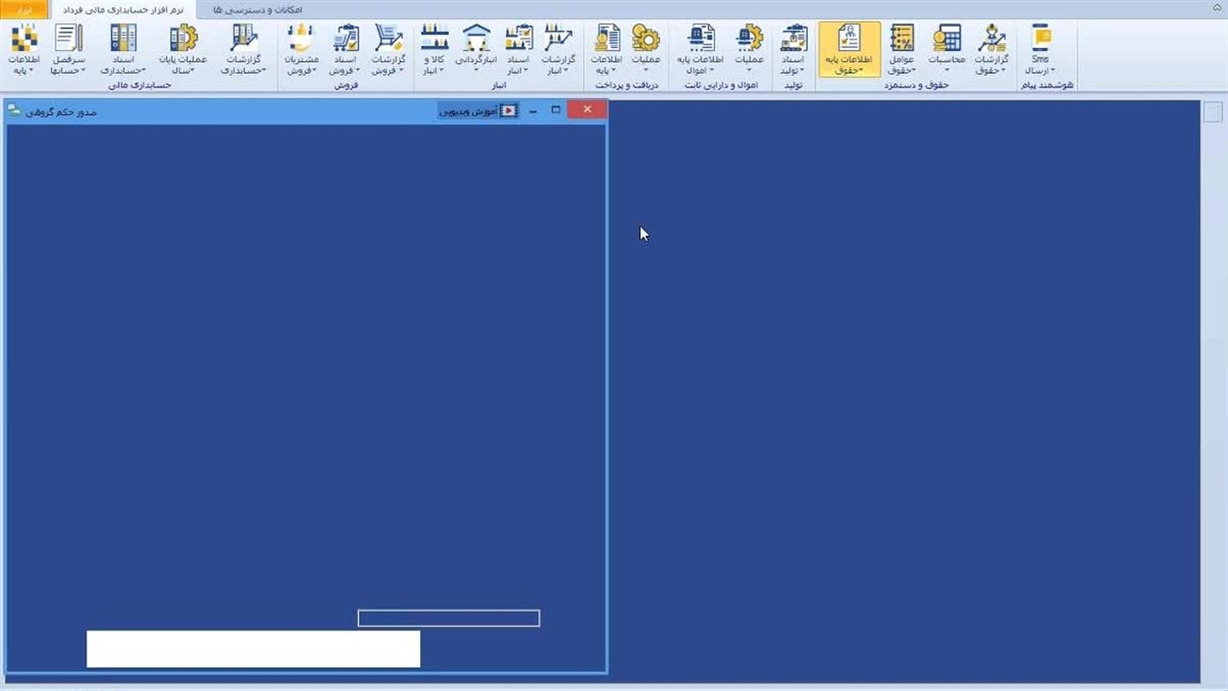Expand the گزارشات حسابداری dropdown
1228x691 pixels.
[244, 70]
